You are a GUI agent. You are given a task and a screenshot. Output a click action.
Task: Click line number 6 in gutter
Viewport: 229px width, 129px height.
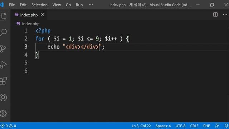pos(26,71)
